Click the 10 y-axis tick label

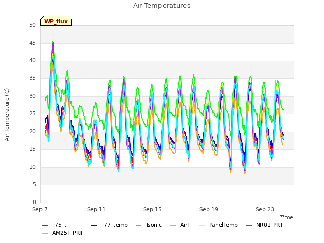[x=32, y=167]
